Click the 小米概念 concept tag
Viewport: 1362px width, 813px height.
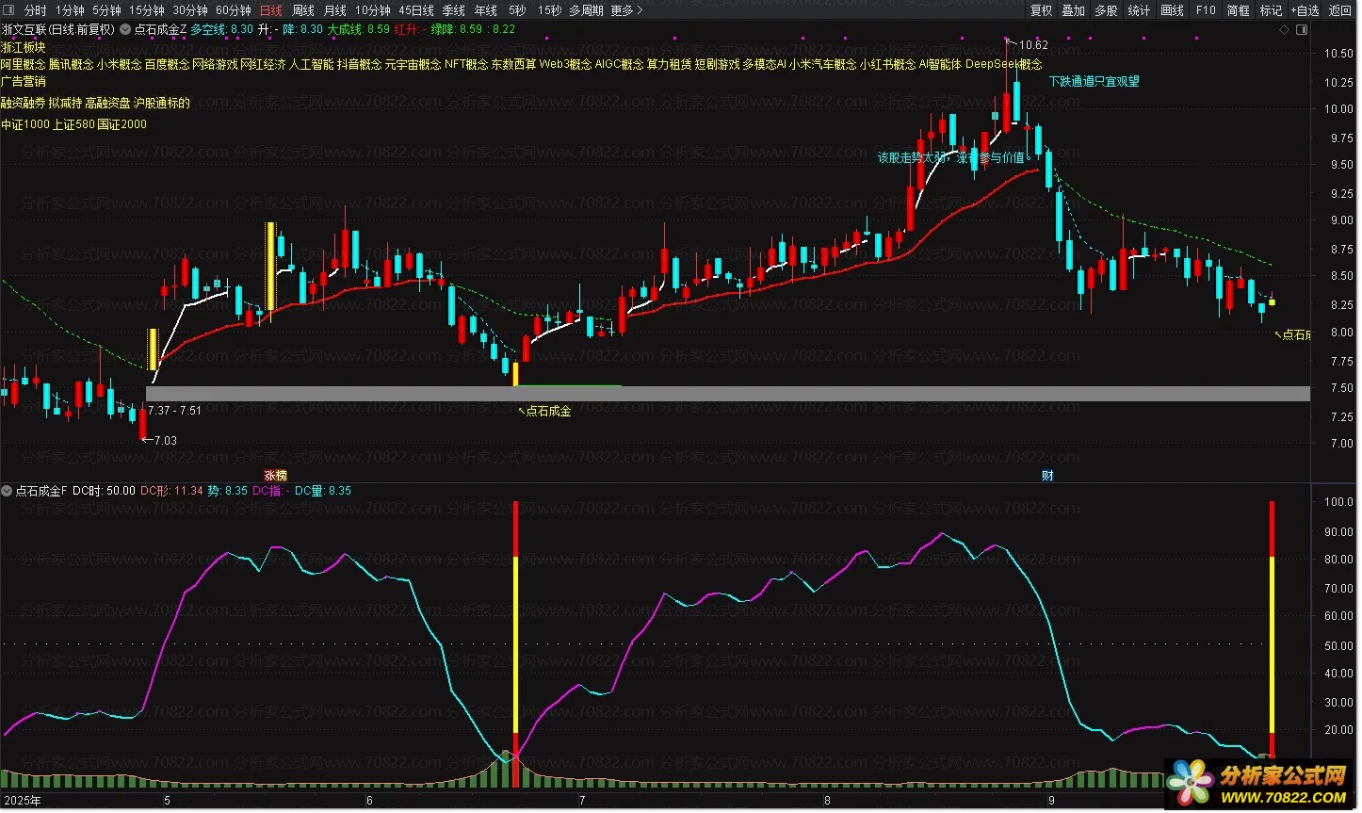pos(120,64)
